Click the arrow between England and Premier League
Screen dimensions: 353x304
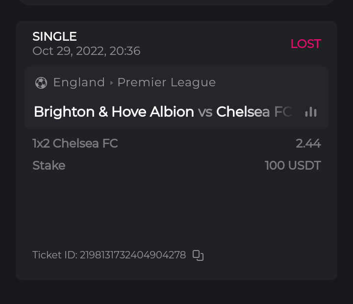[112, 83]
